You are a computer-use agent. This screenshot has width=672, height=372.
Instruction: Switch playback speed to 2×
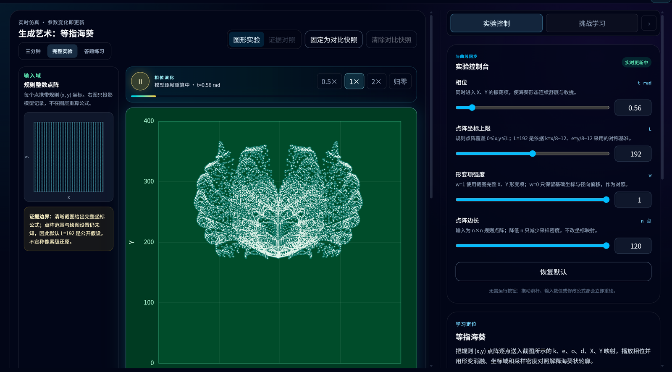(376, 81)
